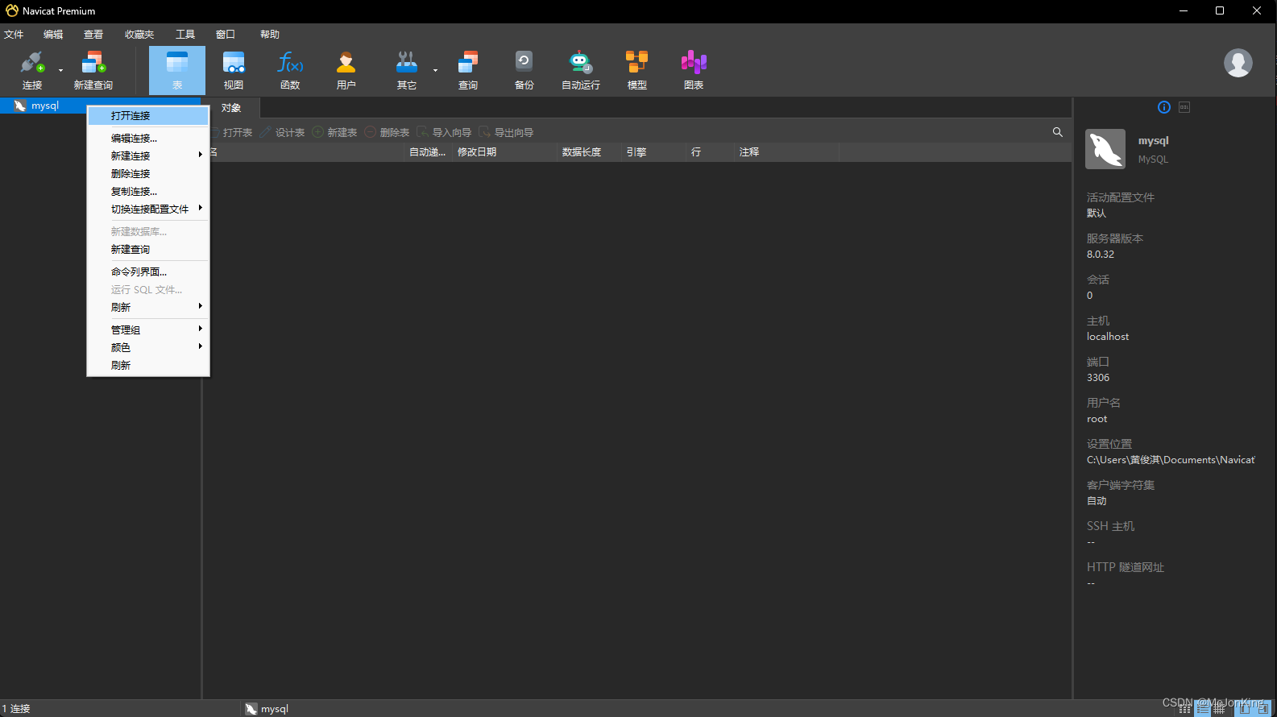The image size is (1277, 717).
Task: Click the username value root
Action: [x=1097, y=419]
